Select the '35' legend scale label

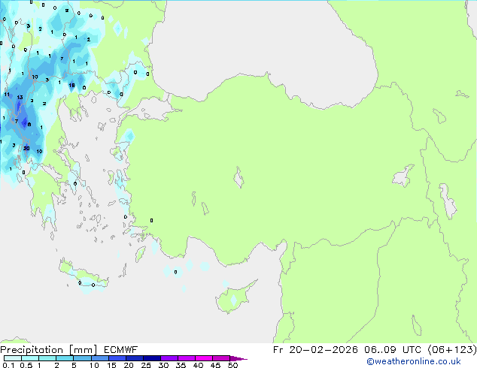coord(181,365)
